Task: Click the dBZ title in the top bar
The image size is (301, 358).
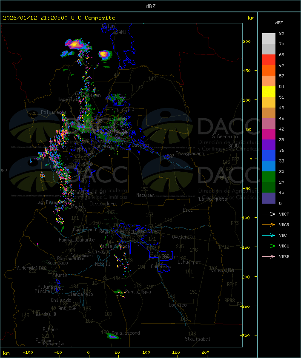Action: click(151, 6)
